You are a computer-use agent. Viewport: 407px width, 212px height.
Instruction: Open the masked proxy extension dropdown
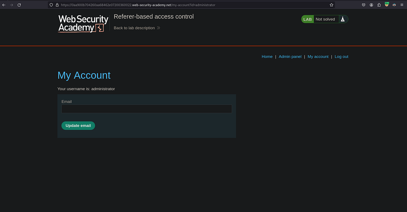click(394, 5)
